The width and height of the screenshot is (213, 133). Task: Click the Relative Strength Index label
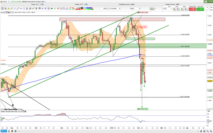11,111
